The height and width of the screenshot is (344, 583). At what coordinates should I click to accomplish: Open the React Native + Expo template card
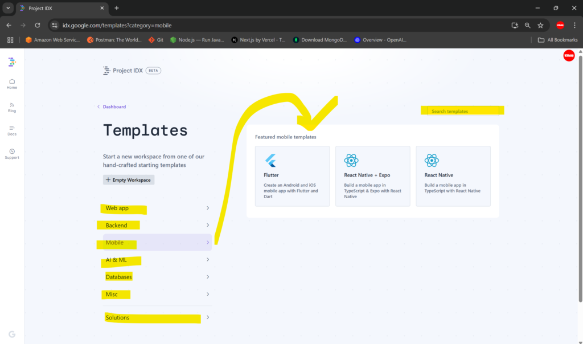click(372, 177)
